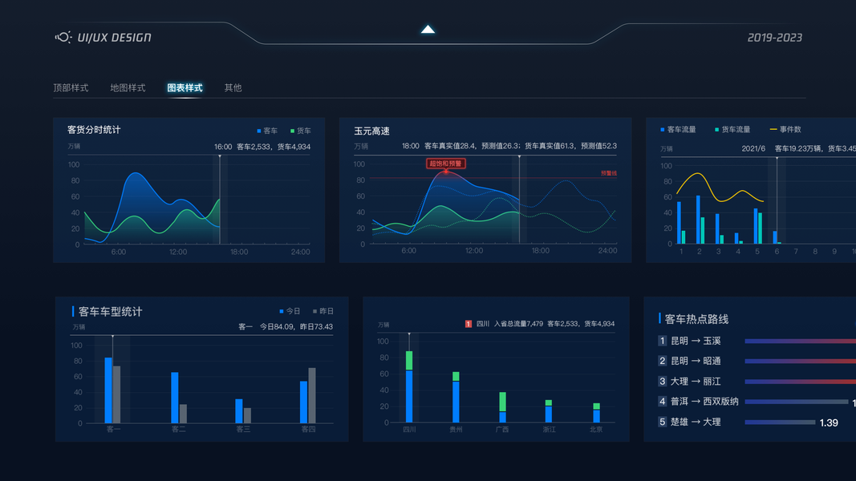Viewport: 856px width, 481px height.
Task: Click the 客车车型统计 panel title
Action: (110, 311)
